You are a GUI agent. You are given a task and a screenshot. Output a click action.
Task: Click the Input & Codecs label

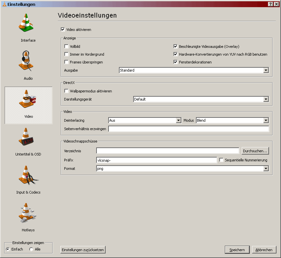tap(28, 192)
